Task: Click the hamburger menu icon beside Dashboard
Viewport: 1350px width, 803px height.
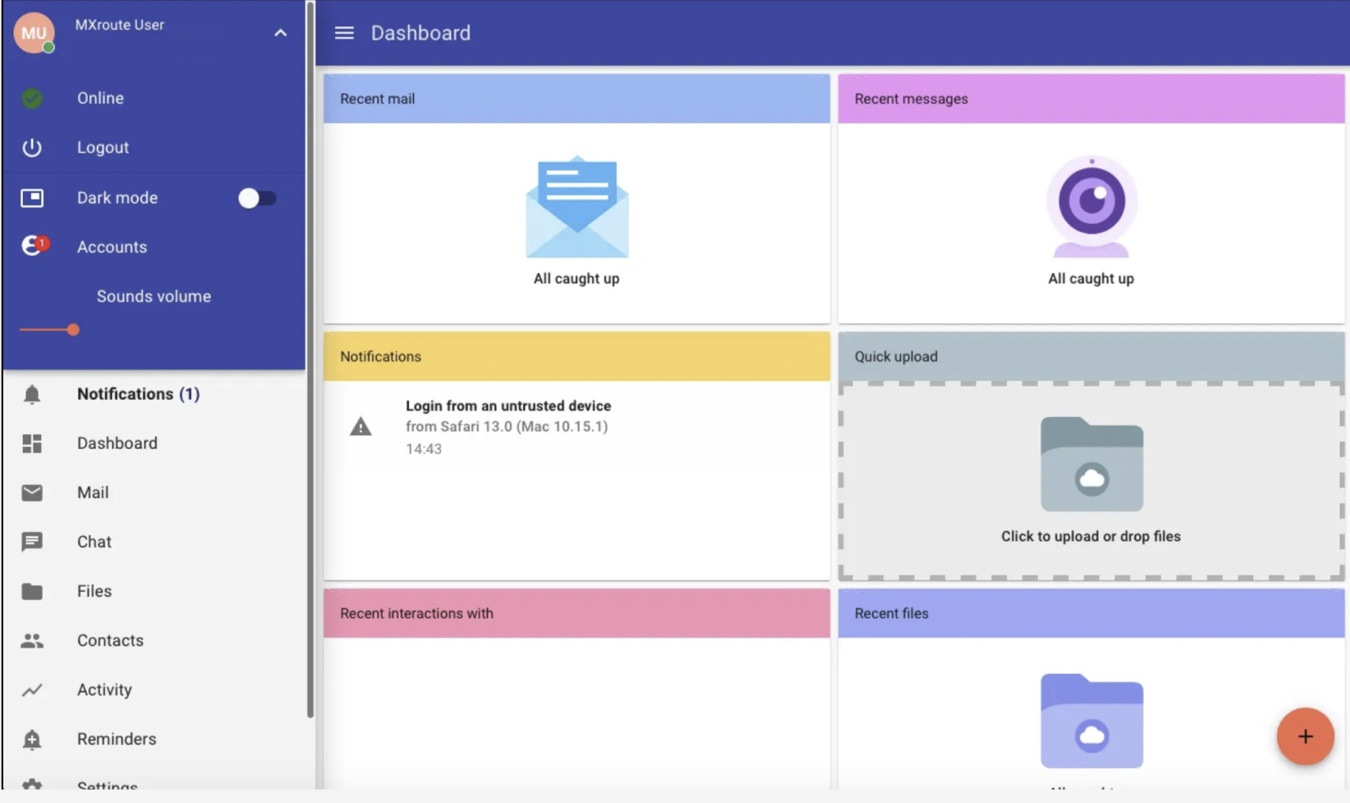Action: (x=344, y=33)
